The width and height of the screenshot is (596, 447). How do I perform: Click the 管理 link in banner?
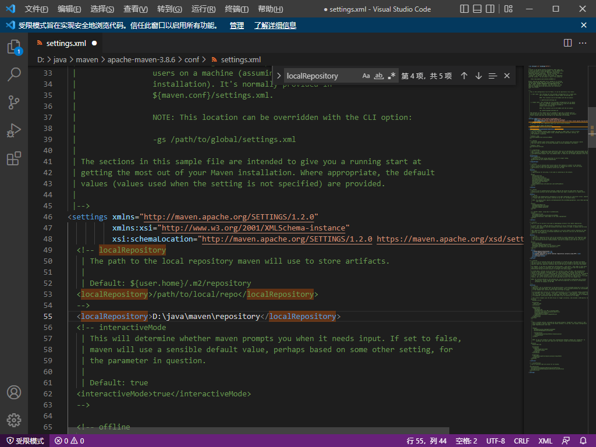(x=236, y=26)
